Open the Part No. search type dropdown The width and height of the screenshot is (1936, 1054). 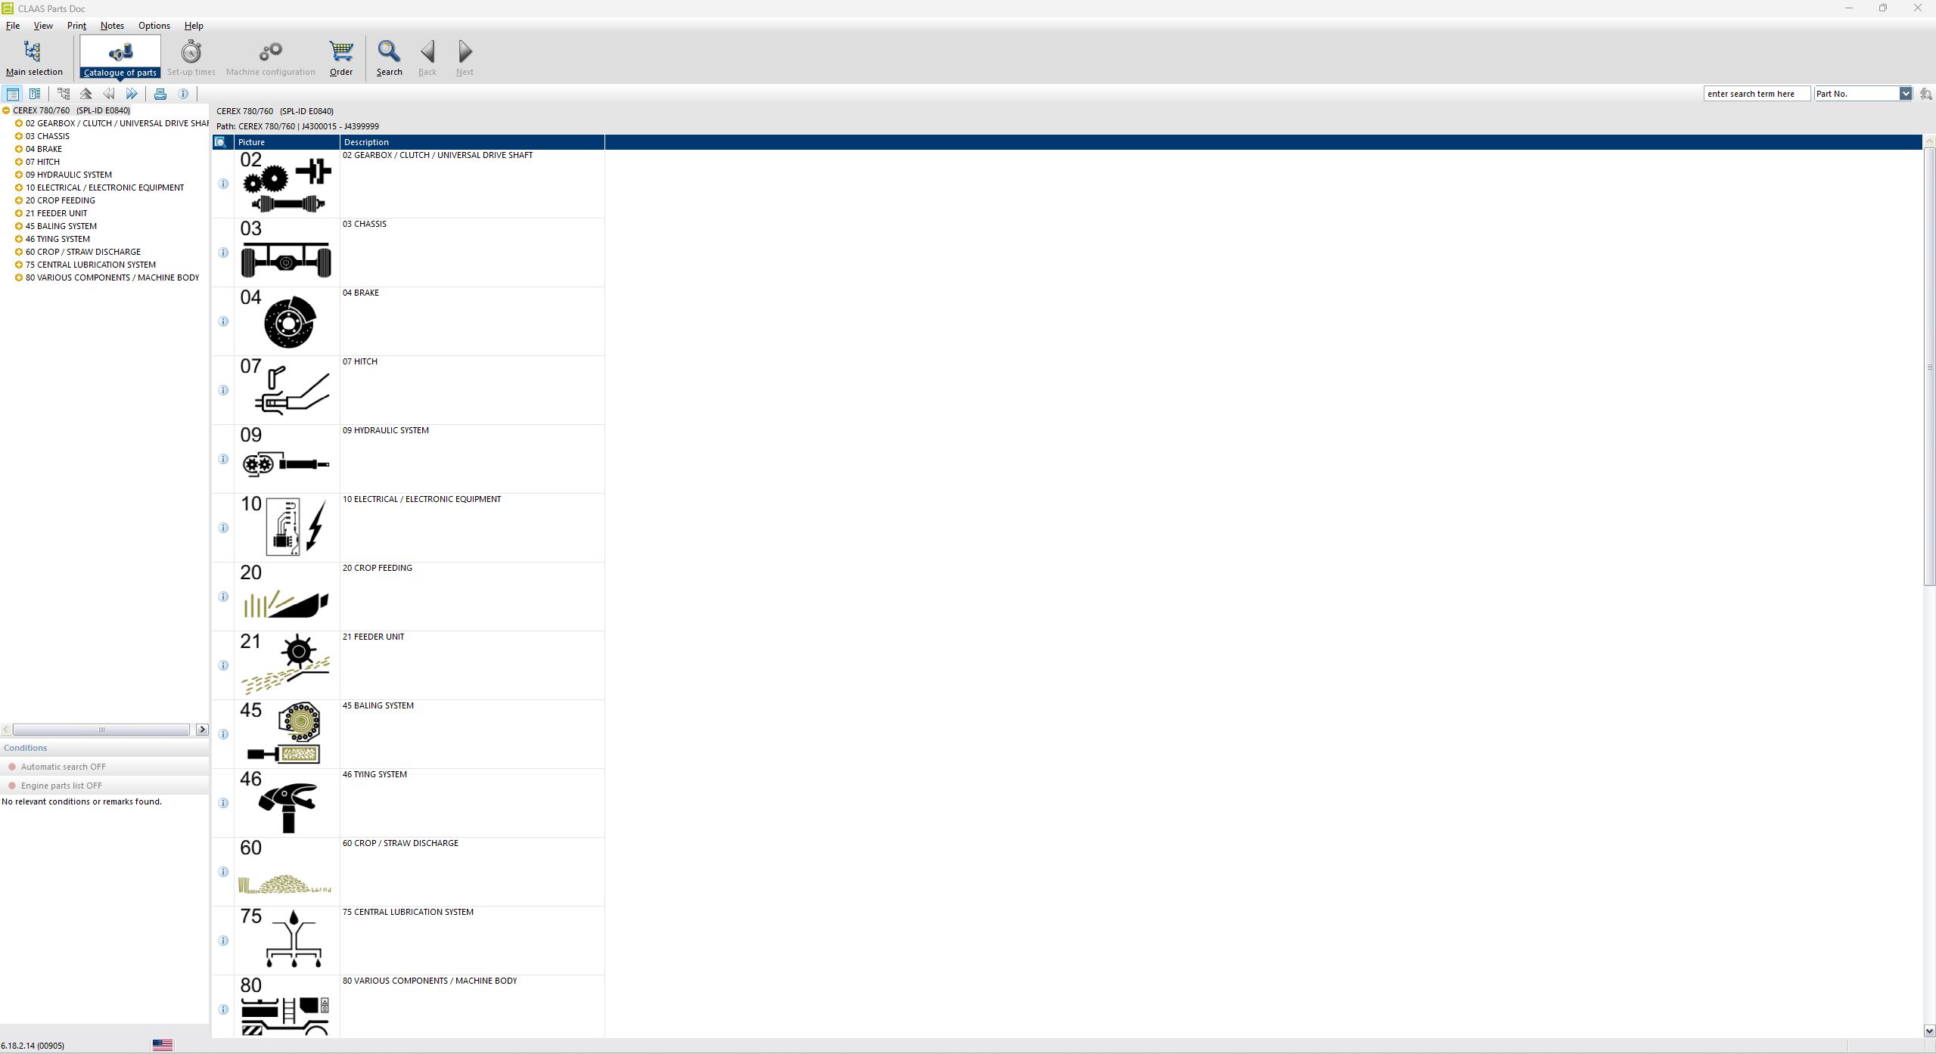(x=1905, y=94)
